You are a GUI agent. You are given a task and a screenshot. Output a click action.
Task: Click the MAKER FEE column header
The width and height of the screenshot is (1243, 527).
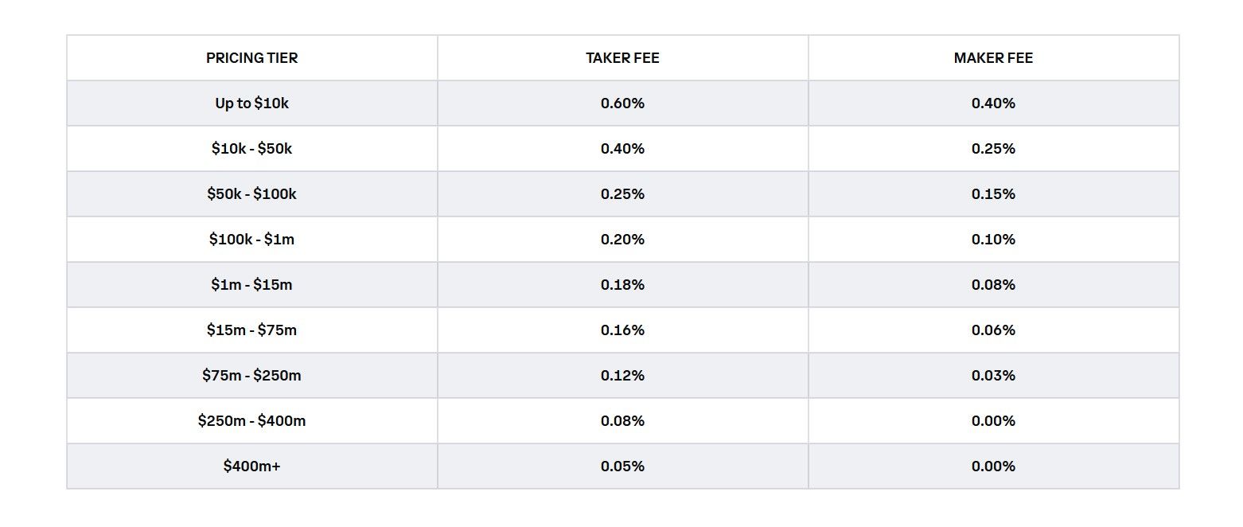click(993, 58)
